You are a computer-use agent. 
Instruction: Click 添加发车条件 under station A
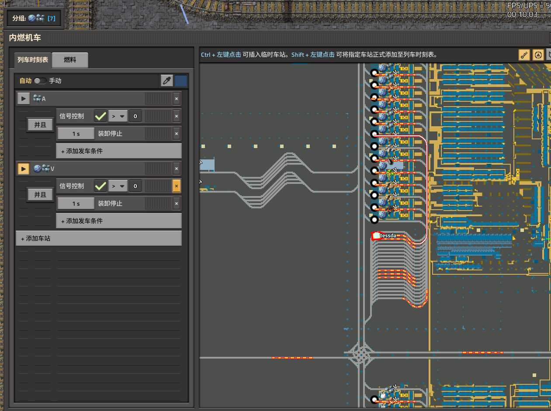pyautogui.click(x=119, y=151)
